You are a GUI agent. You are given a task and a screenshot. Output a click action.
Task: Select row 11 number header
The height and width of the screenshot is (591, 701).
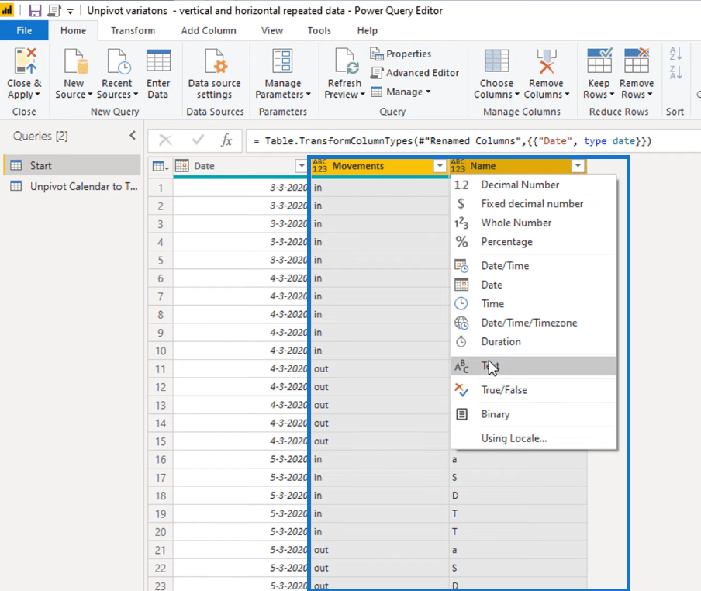161,369
